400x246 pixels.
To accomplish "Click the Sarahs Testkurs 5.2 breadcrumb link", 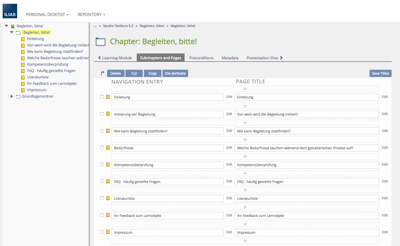I will click(x=118, y=26).
